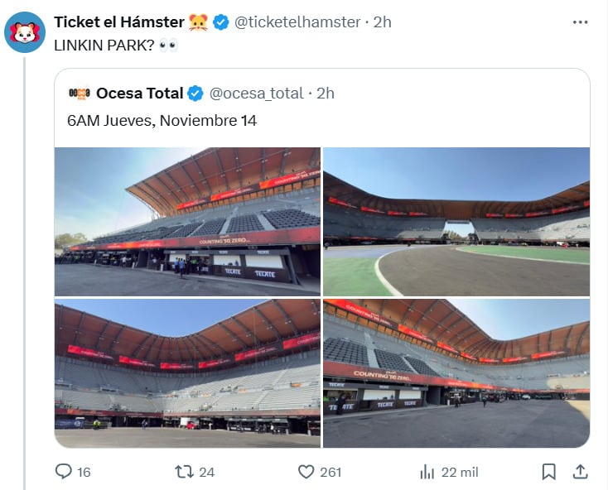Click the main tweet's 2h timestamp
The height and width of the screenshot is (490, 608).
(x=383, y=22)
